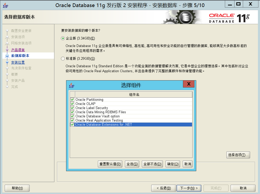Uncheck Oracle Data Mining RDBMS Files
Screen dimensions: 260x194
72,112
